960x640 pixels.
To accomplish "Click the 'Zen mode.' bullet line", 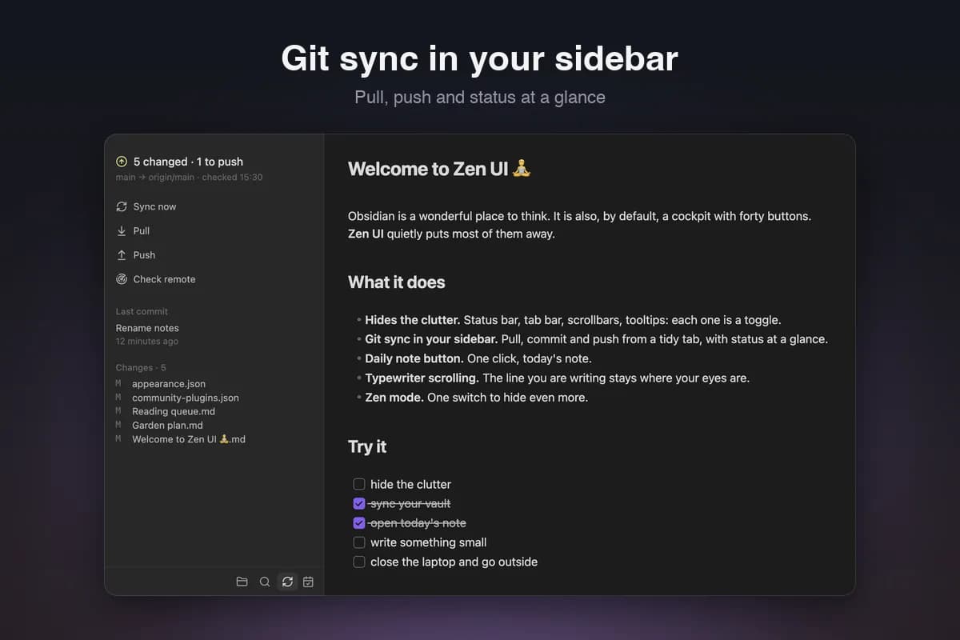I will click(x=477, y=397).
